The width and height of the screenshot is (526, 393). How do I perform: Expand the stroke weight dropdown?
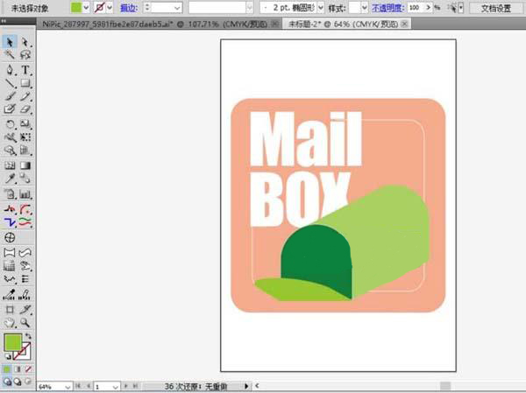[x=176, y=8]
